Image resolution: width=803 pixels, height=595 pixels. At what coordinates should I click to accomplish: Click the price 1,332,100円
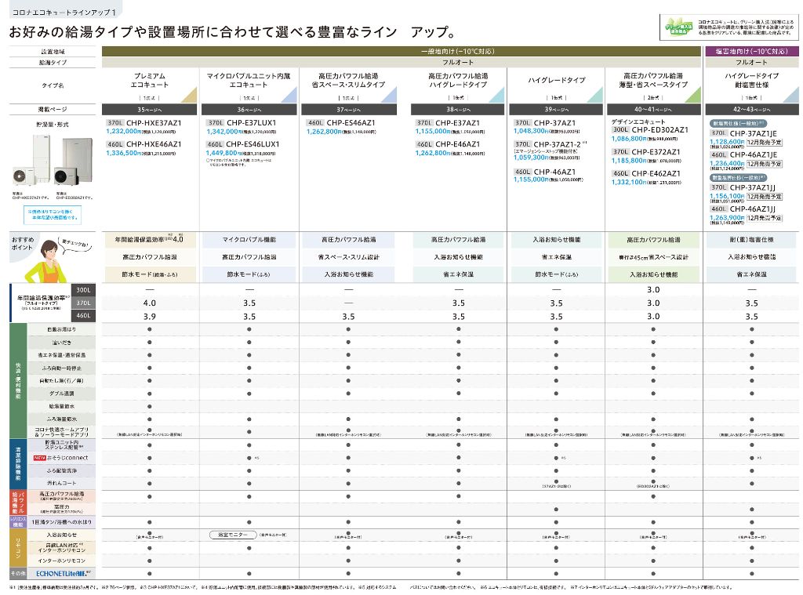pos(630,183)
